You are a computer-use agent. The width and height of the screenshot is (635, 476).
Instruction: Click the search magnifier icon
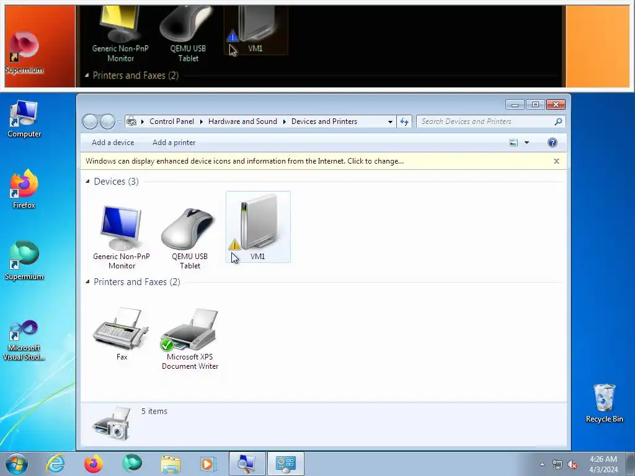pos(558,121)
